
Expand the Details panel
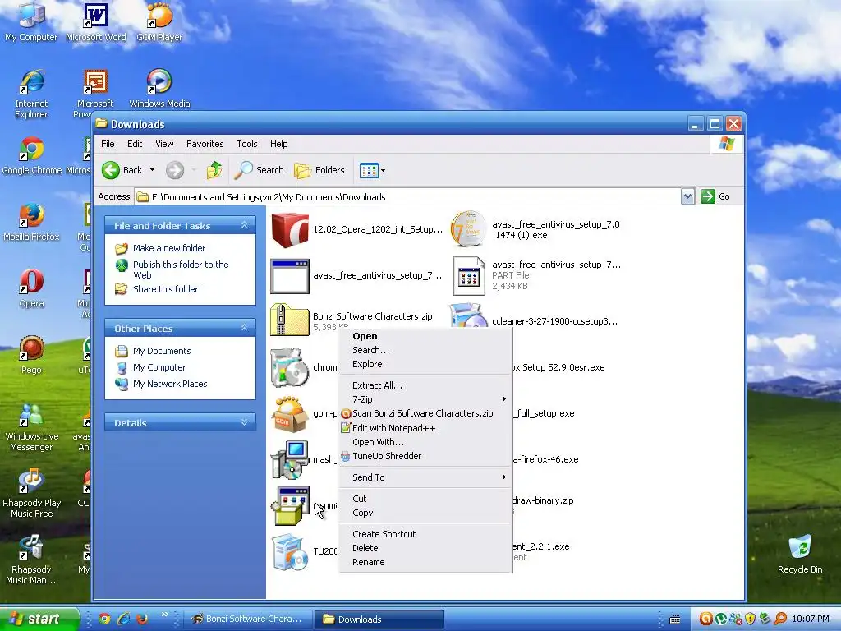pos(244,422)
